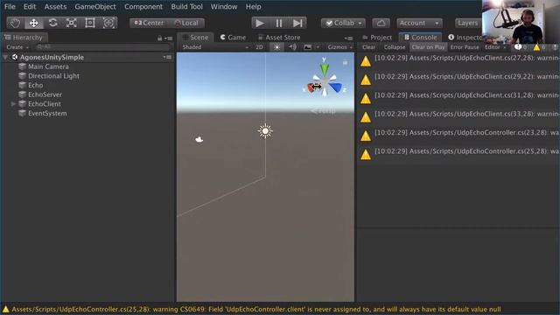
Task: Toggle Collapse in console
Action: [395, 47]
